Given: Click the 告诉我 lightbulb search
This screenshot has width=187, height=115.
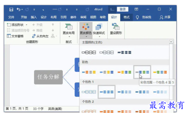Looking at the screenshot, I should 144,17.
